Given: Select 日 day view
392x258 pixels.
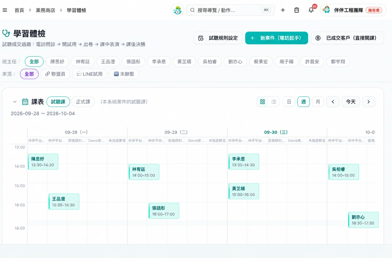Looking at the screenshot, I should 289,102.
